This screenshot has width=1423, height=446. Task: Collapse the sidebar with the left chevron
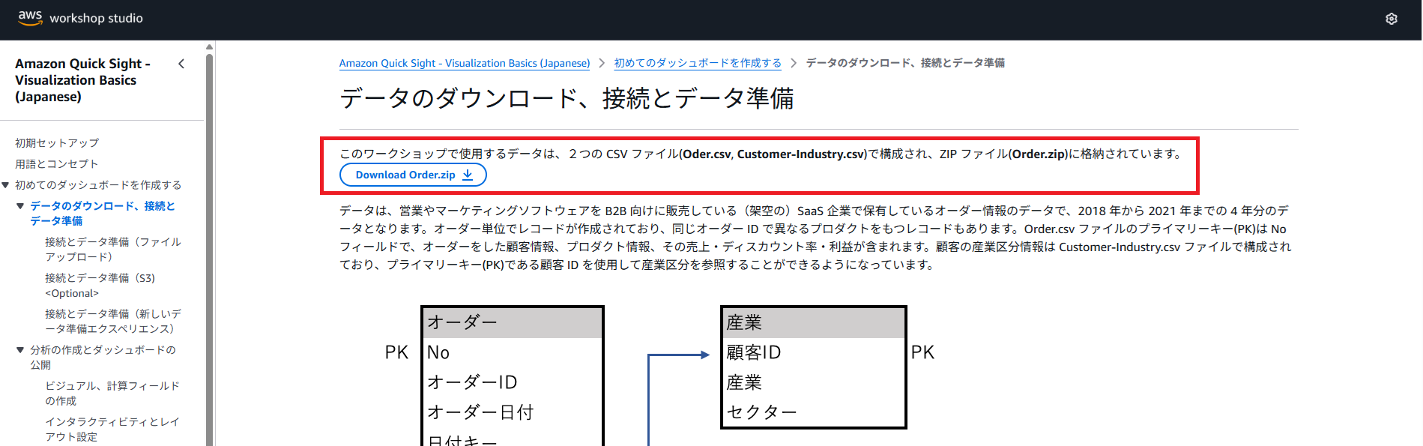point(181,64)
